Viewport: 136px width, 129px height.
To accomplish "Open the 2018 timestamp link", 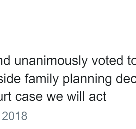I will click(x=14, y=116).
